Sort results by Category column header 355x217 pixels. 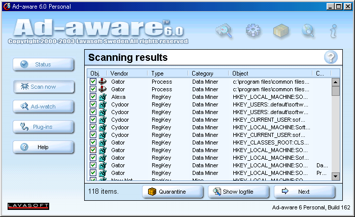(208, 74)
